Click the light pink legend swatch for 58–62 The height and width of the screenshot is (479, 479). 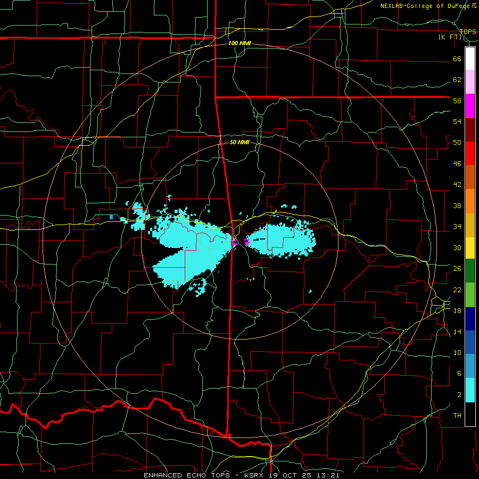(470, 82)
